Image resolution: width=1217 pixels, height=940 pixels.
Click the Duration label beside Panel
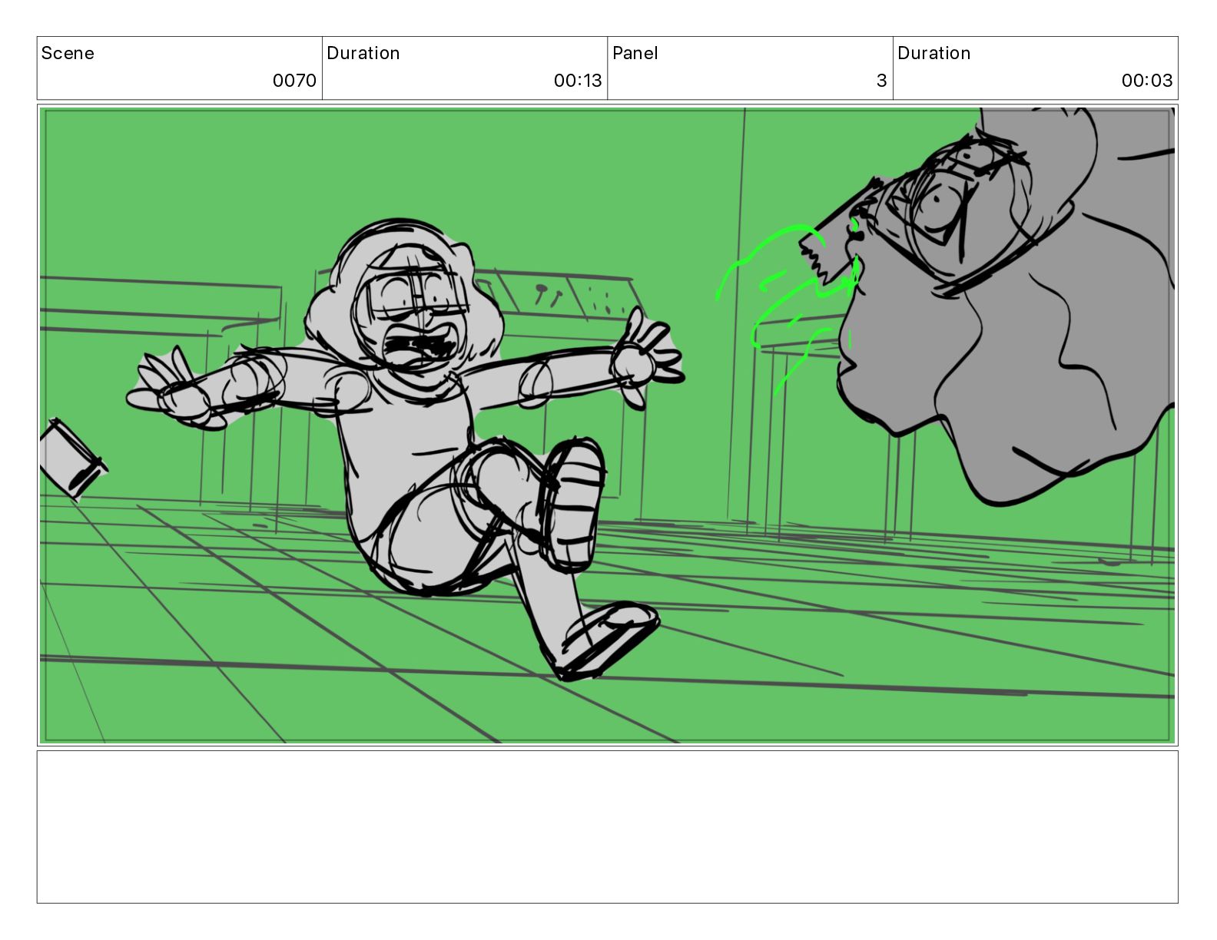tap(934, 53)
